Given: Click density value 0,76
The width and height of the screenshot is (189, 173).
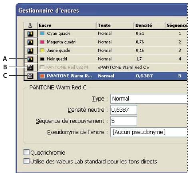Looking at the screenshot, I should coord(140,42).
